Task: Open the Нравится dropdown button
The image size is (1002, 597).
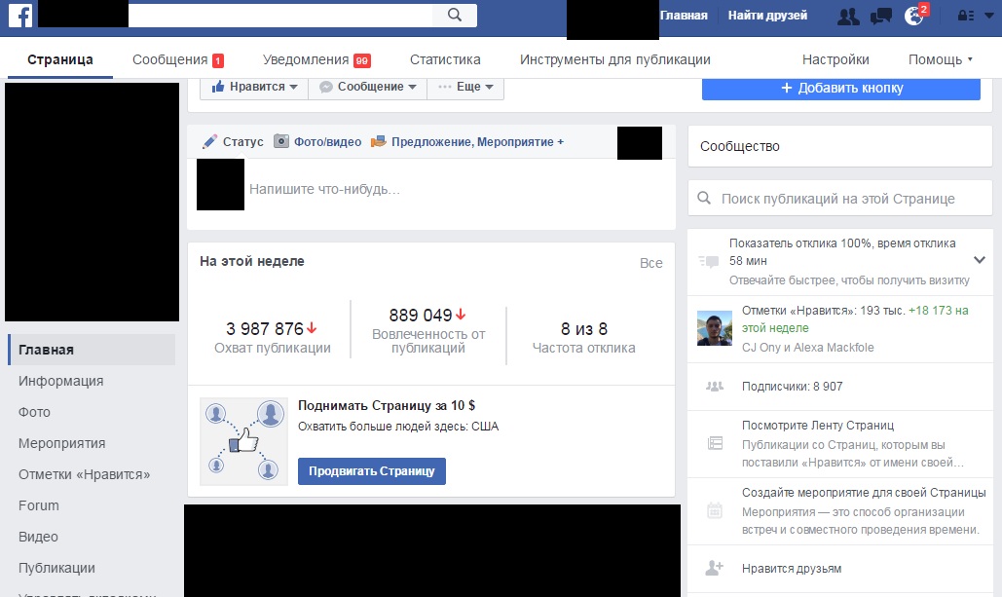Action: coord(254,87)
